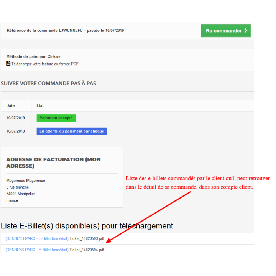Click the PDF invoice document icon
This screenshot has width=276, height=276.
tap(8, 63)
